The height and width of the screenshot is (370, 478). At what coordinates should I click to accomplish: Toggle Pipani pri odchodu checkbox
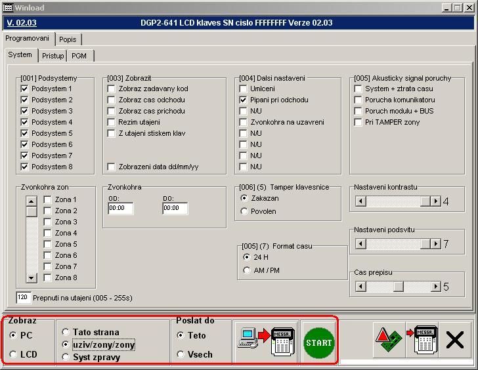pos(244,100)
